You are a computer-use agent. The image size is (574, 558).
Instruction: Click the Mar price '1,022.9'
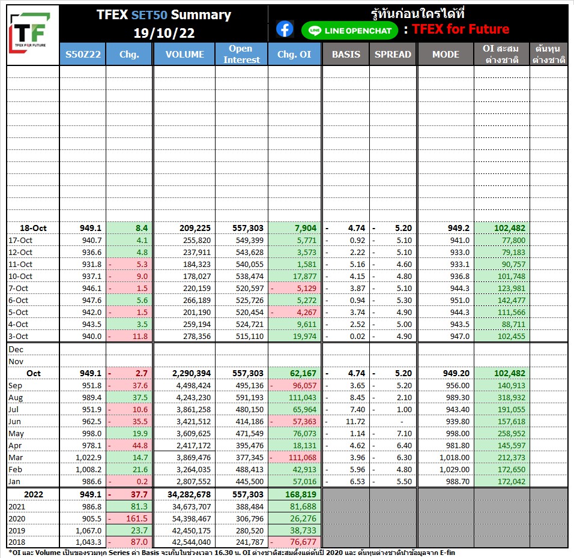click(89, 458)
